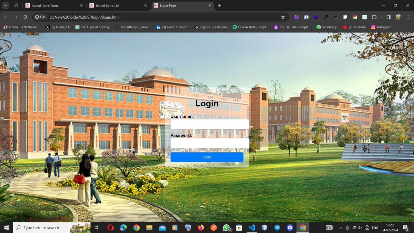
Task: View site information File chip
Action: [40, 17]
